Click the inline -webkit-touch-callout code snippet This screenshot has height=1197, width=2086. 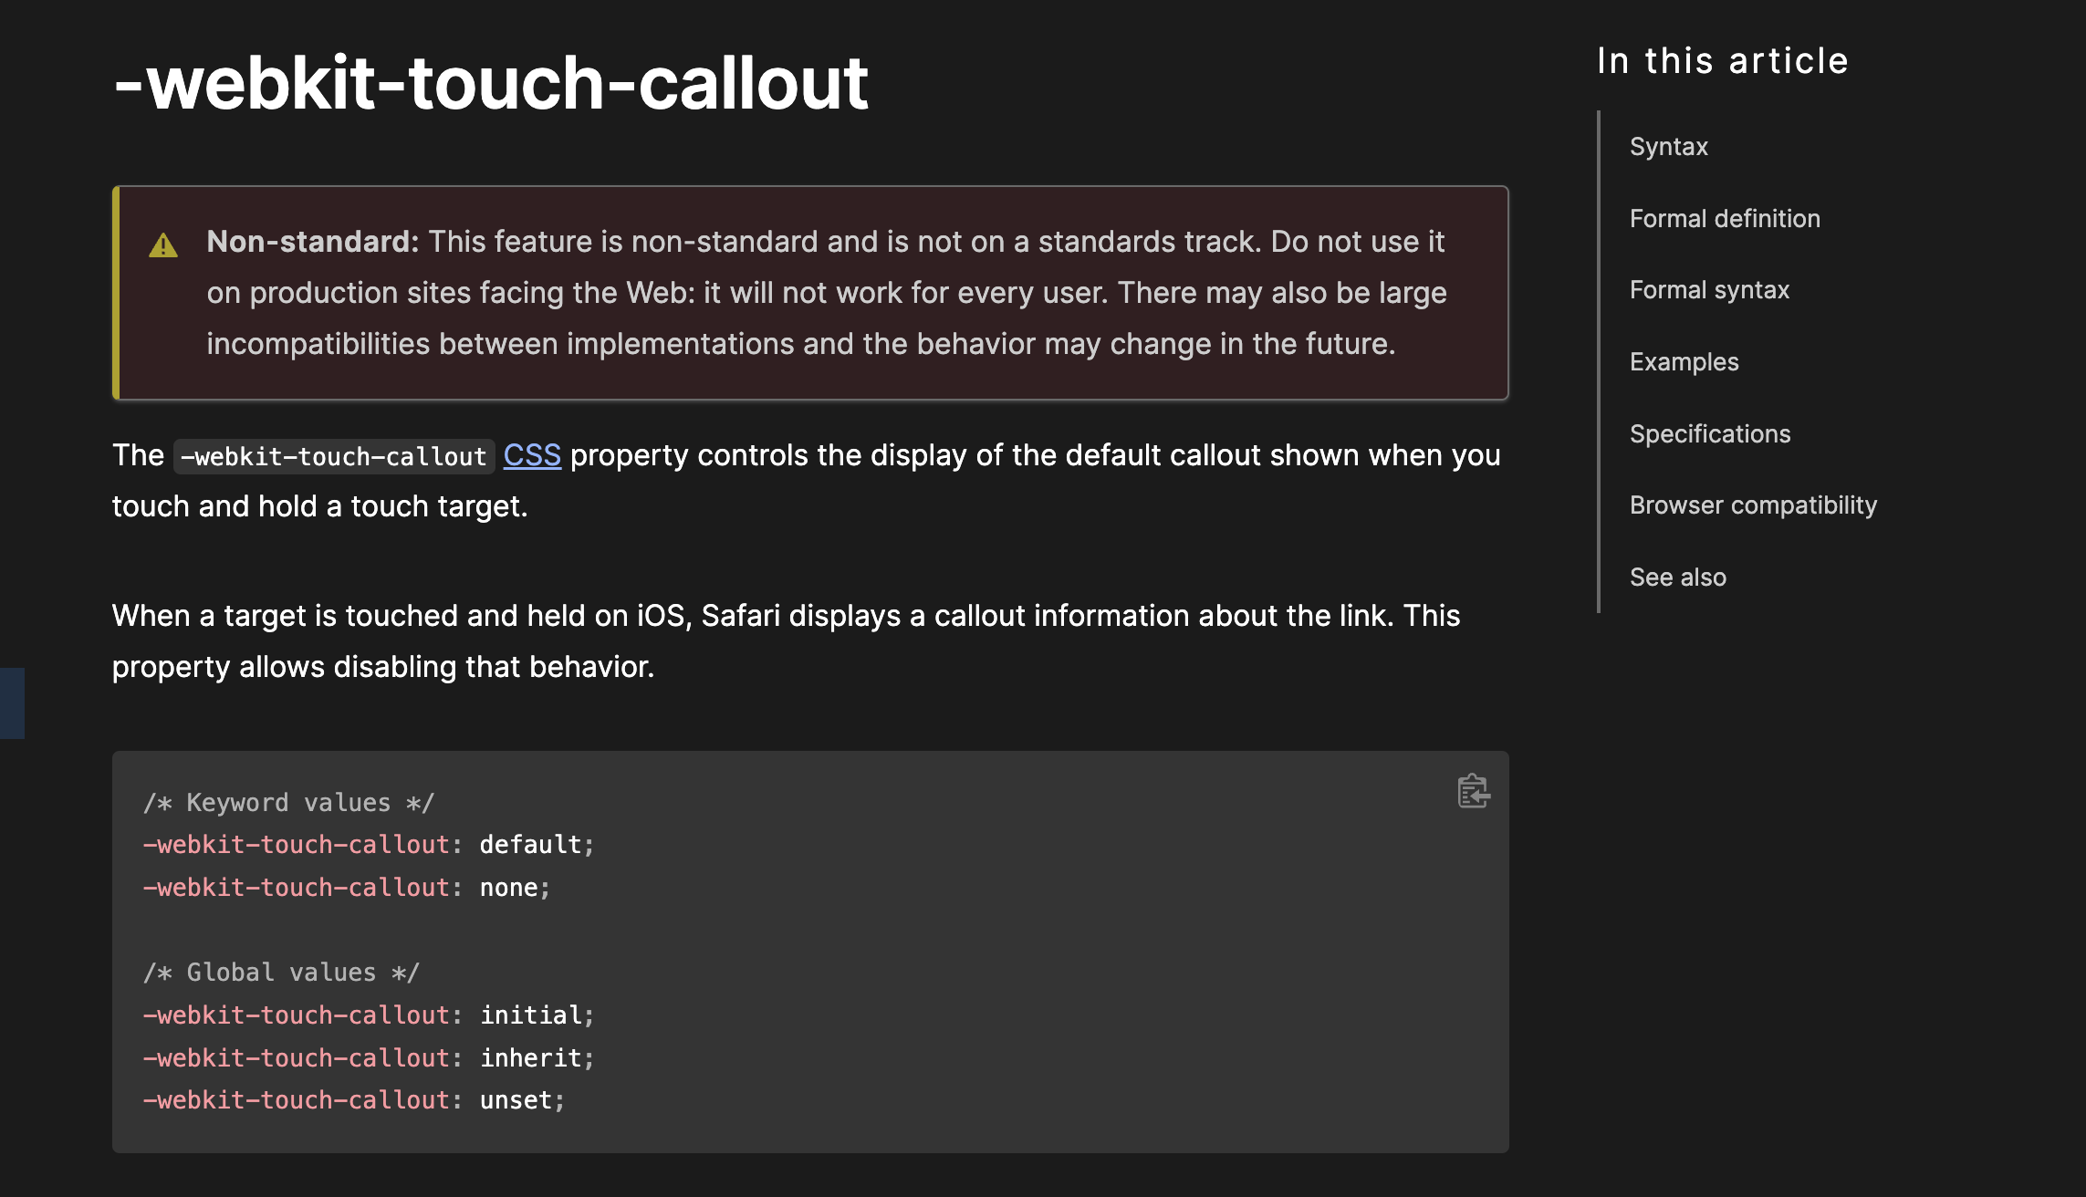(334, 456)
